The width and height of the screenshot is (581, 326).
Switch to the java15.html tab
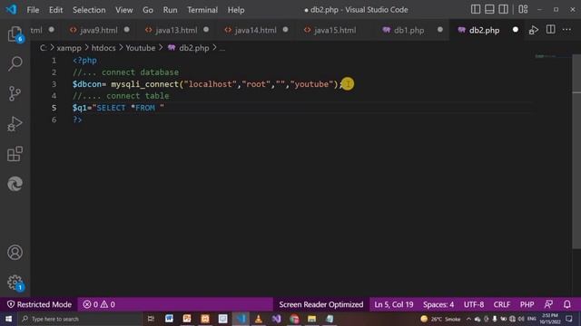[335, 30]
